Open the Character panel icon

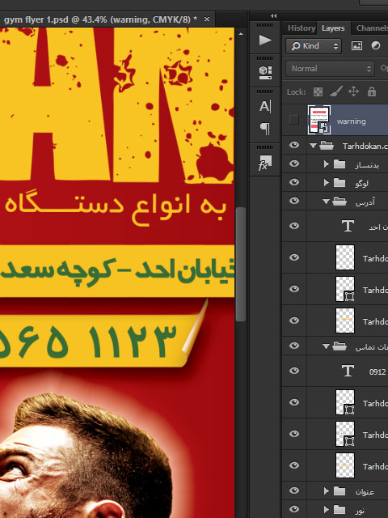tap(265, 106)
